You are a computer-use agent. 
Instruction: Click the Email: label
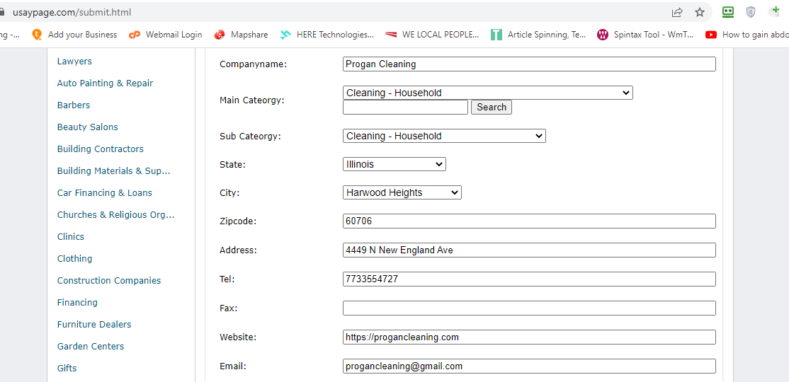click(233, 366)
